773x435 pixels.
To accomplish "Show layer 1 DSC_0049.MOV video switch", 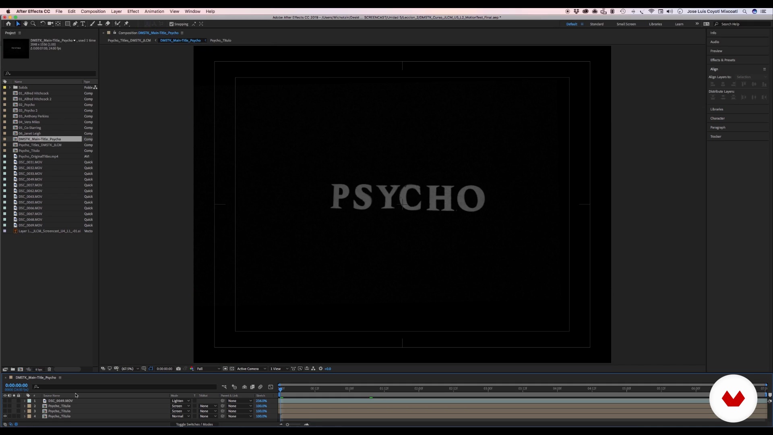I will pyautogui.click(x=5, y=401).
